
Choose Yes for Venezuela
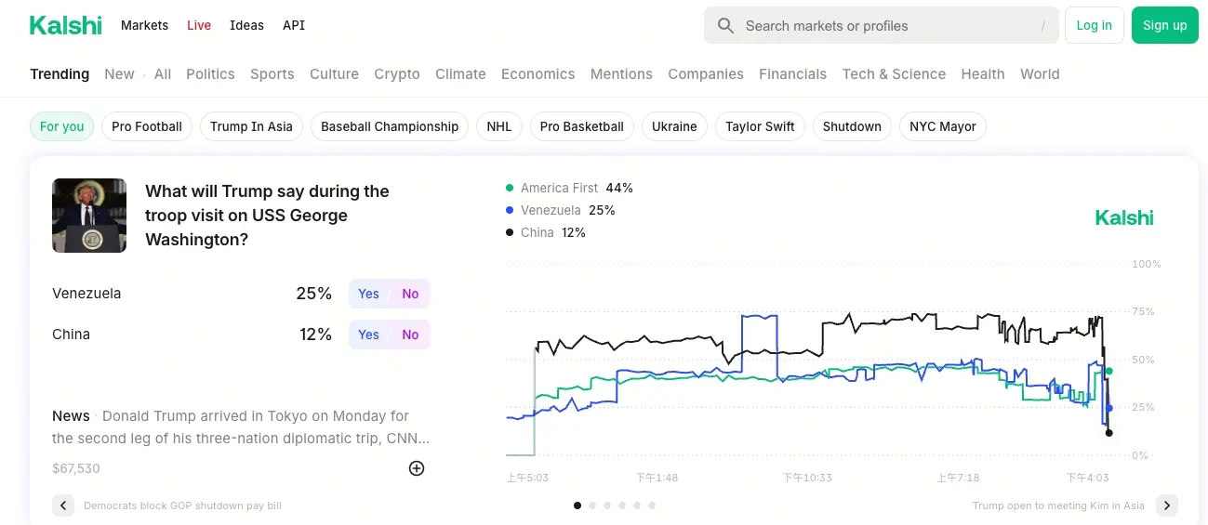click(369, 294)
